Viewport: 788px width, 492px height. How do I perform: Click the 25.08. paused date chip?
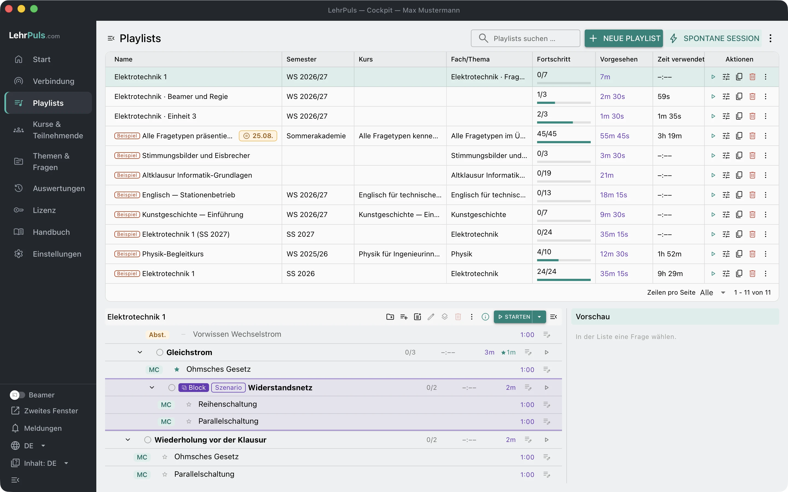(258, 136)
